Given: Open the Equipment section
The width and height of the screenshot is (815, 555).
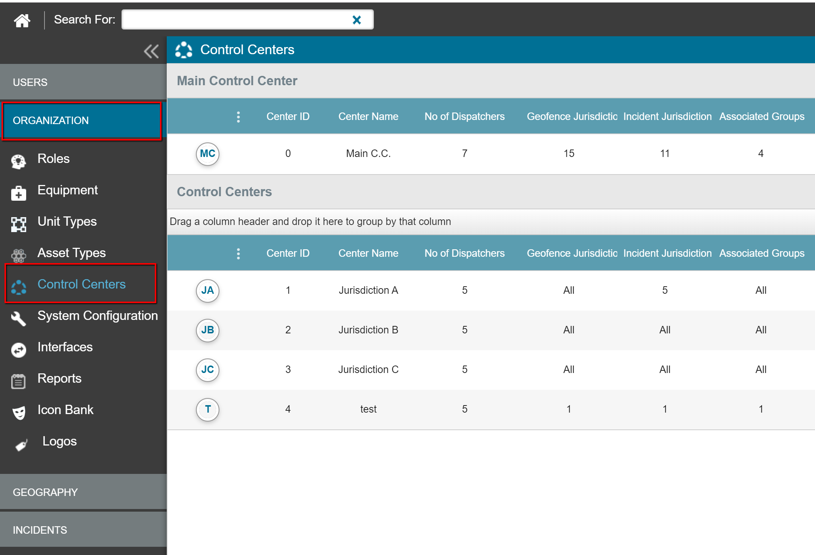Looking at the screenshot, I should click(67, 190).
